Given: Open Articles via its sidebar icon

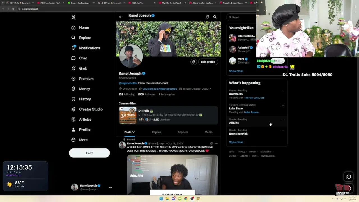Looking at the screenshot, I should click(x=73, y=119).
